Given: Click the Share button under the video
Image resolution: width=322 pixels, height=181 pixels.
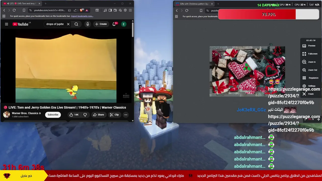Looking at the screenshot, I should (98, 115).
